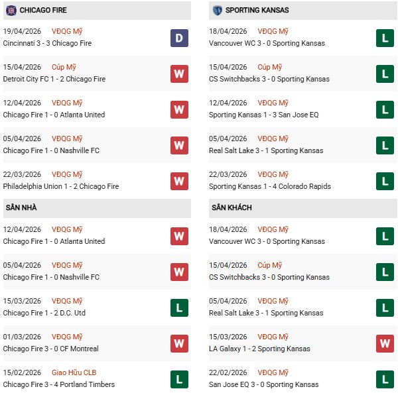
Task: Open Philadelphia Union 1 - 2 Chicago Fire result
Action: point(60,187)
